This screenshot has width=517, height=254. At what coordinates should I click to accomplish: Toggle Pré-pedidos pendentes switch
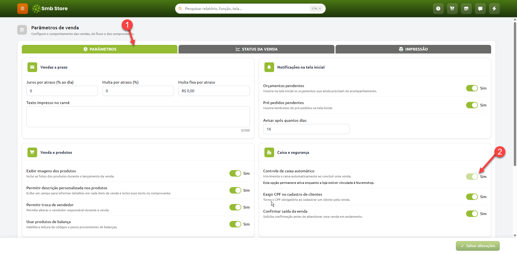pyautogui.click(x=472, y=105)
